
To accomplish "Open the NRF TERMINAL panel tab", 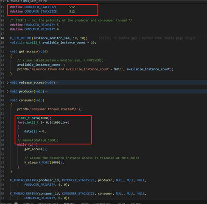I will tap(103, 204).
